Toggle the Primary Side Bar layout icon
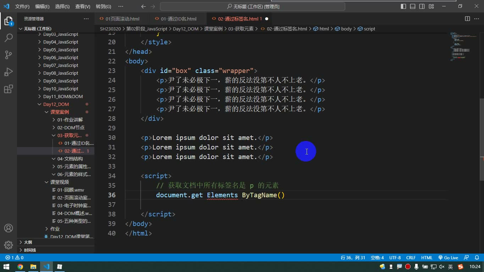Screen dimensions: 484x272 [x=403, y=6]
